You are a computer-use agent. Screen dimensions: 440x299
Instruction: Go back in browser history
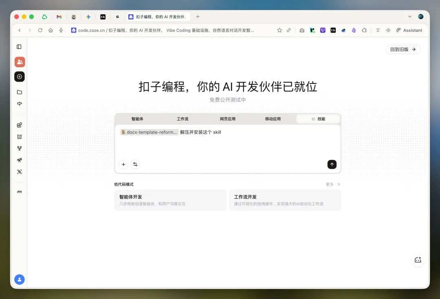tap(20, 30)
